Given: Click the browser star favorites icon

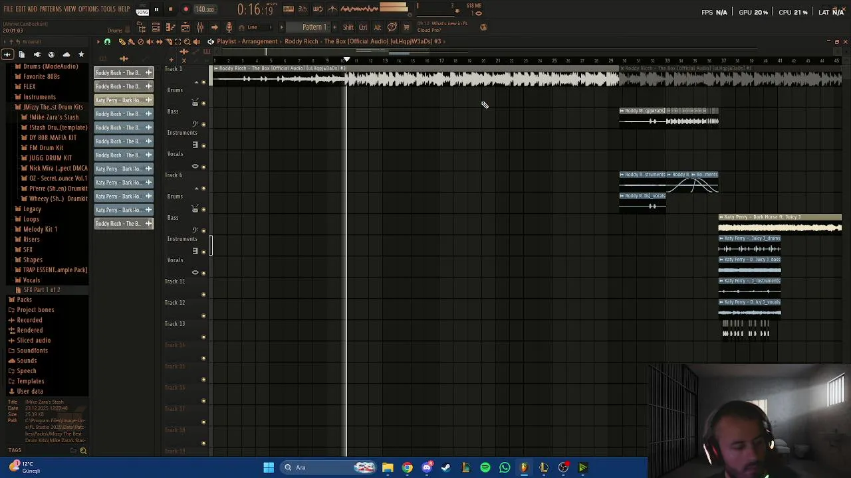Looking at the screenshot, I should [81, 54].
